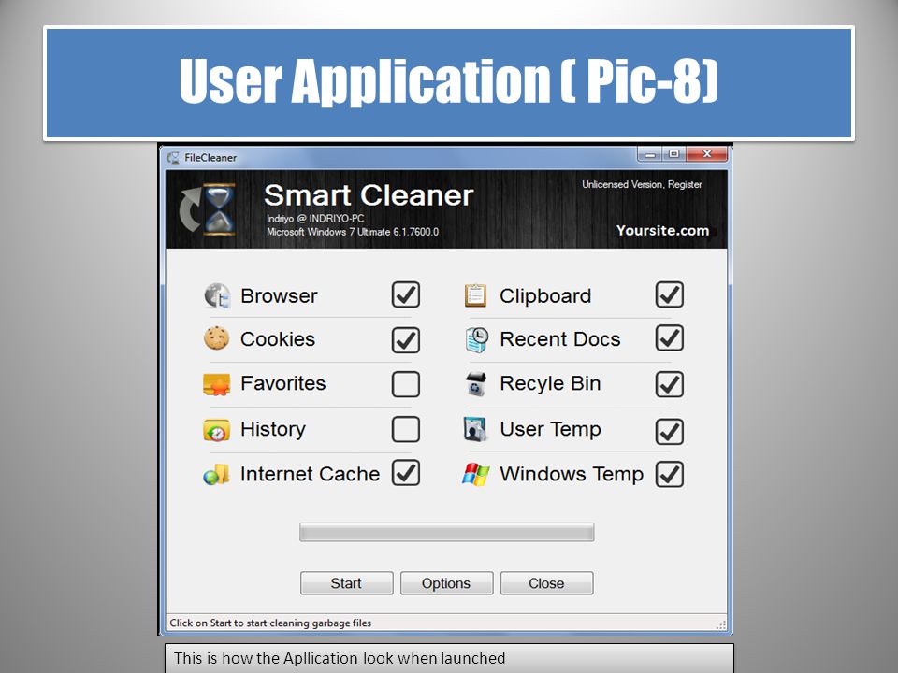
Task: Uncheck the Recyle Bin checkbox
Action: tap(670, 384)
